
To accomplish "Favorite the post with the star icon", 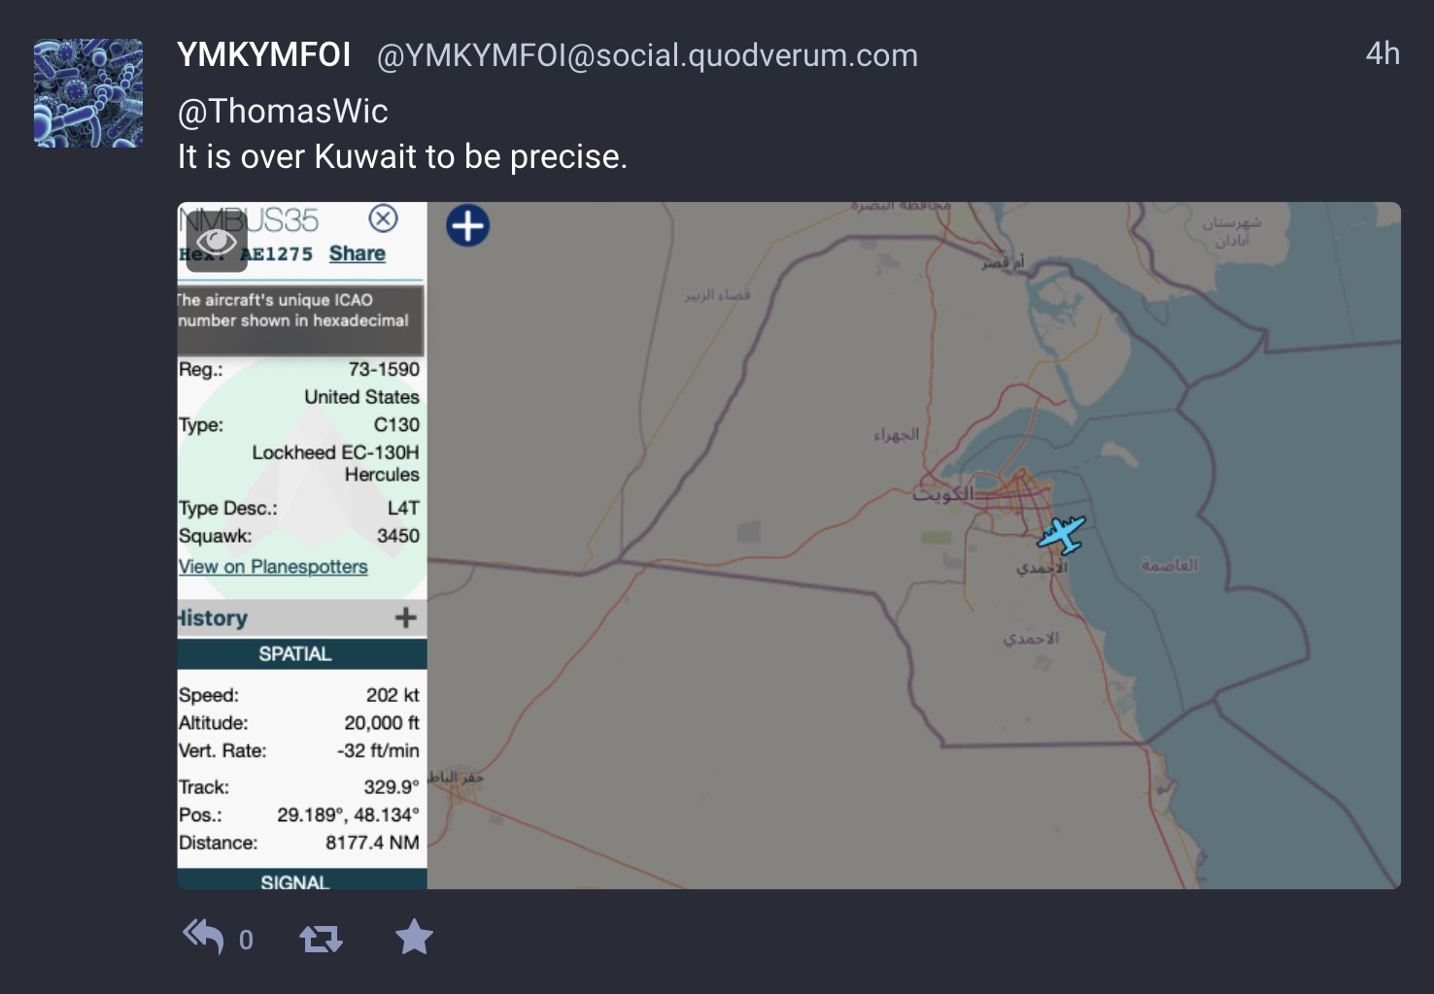I will coord(414,937).
